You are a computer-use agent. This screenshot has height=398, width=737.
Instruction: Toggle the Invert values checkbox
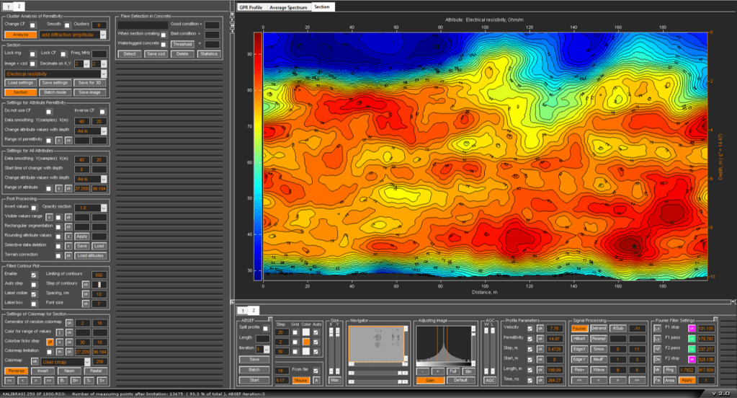point(33,207)
